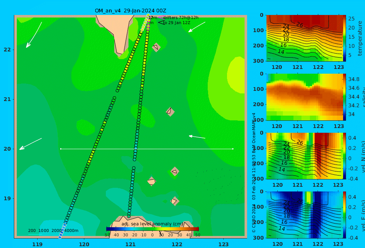Click the '34.8' tick on the salinity scale
This screenshot has height=248, width=365.
(354, 80)
